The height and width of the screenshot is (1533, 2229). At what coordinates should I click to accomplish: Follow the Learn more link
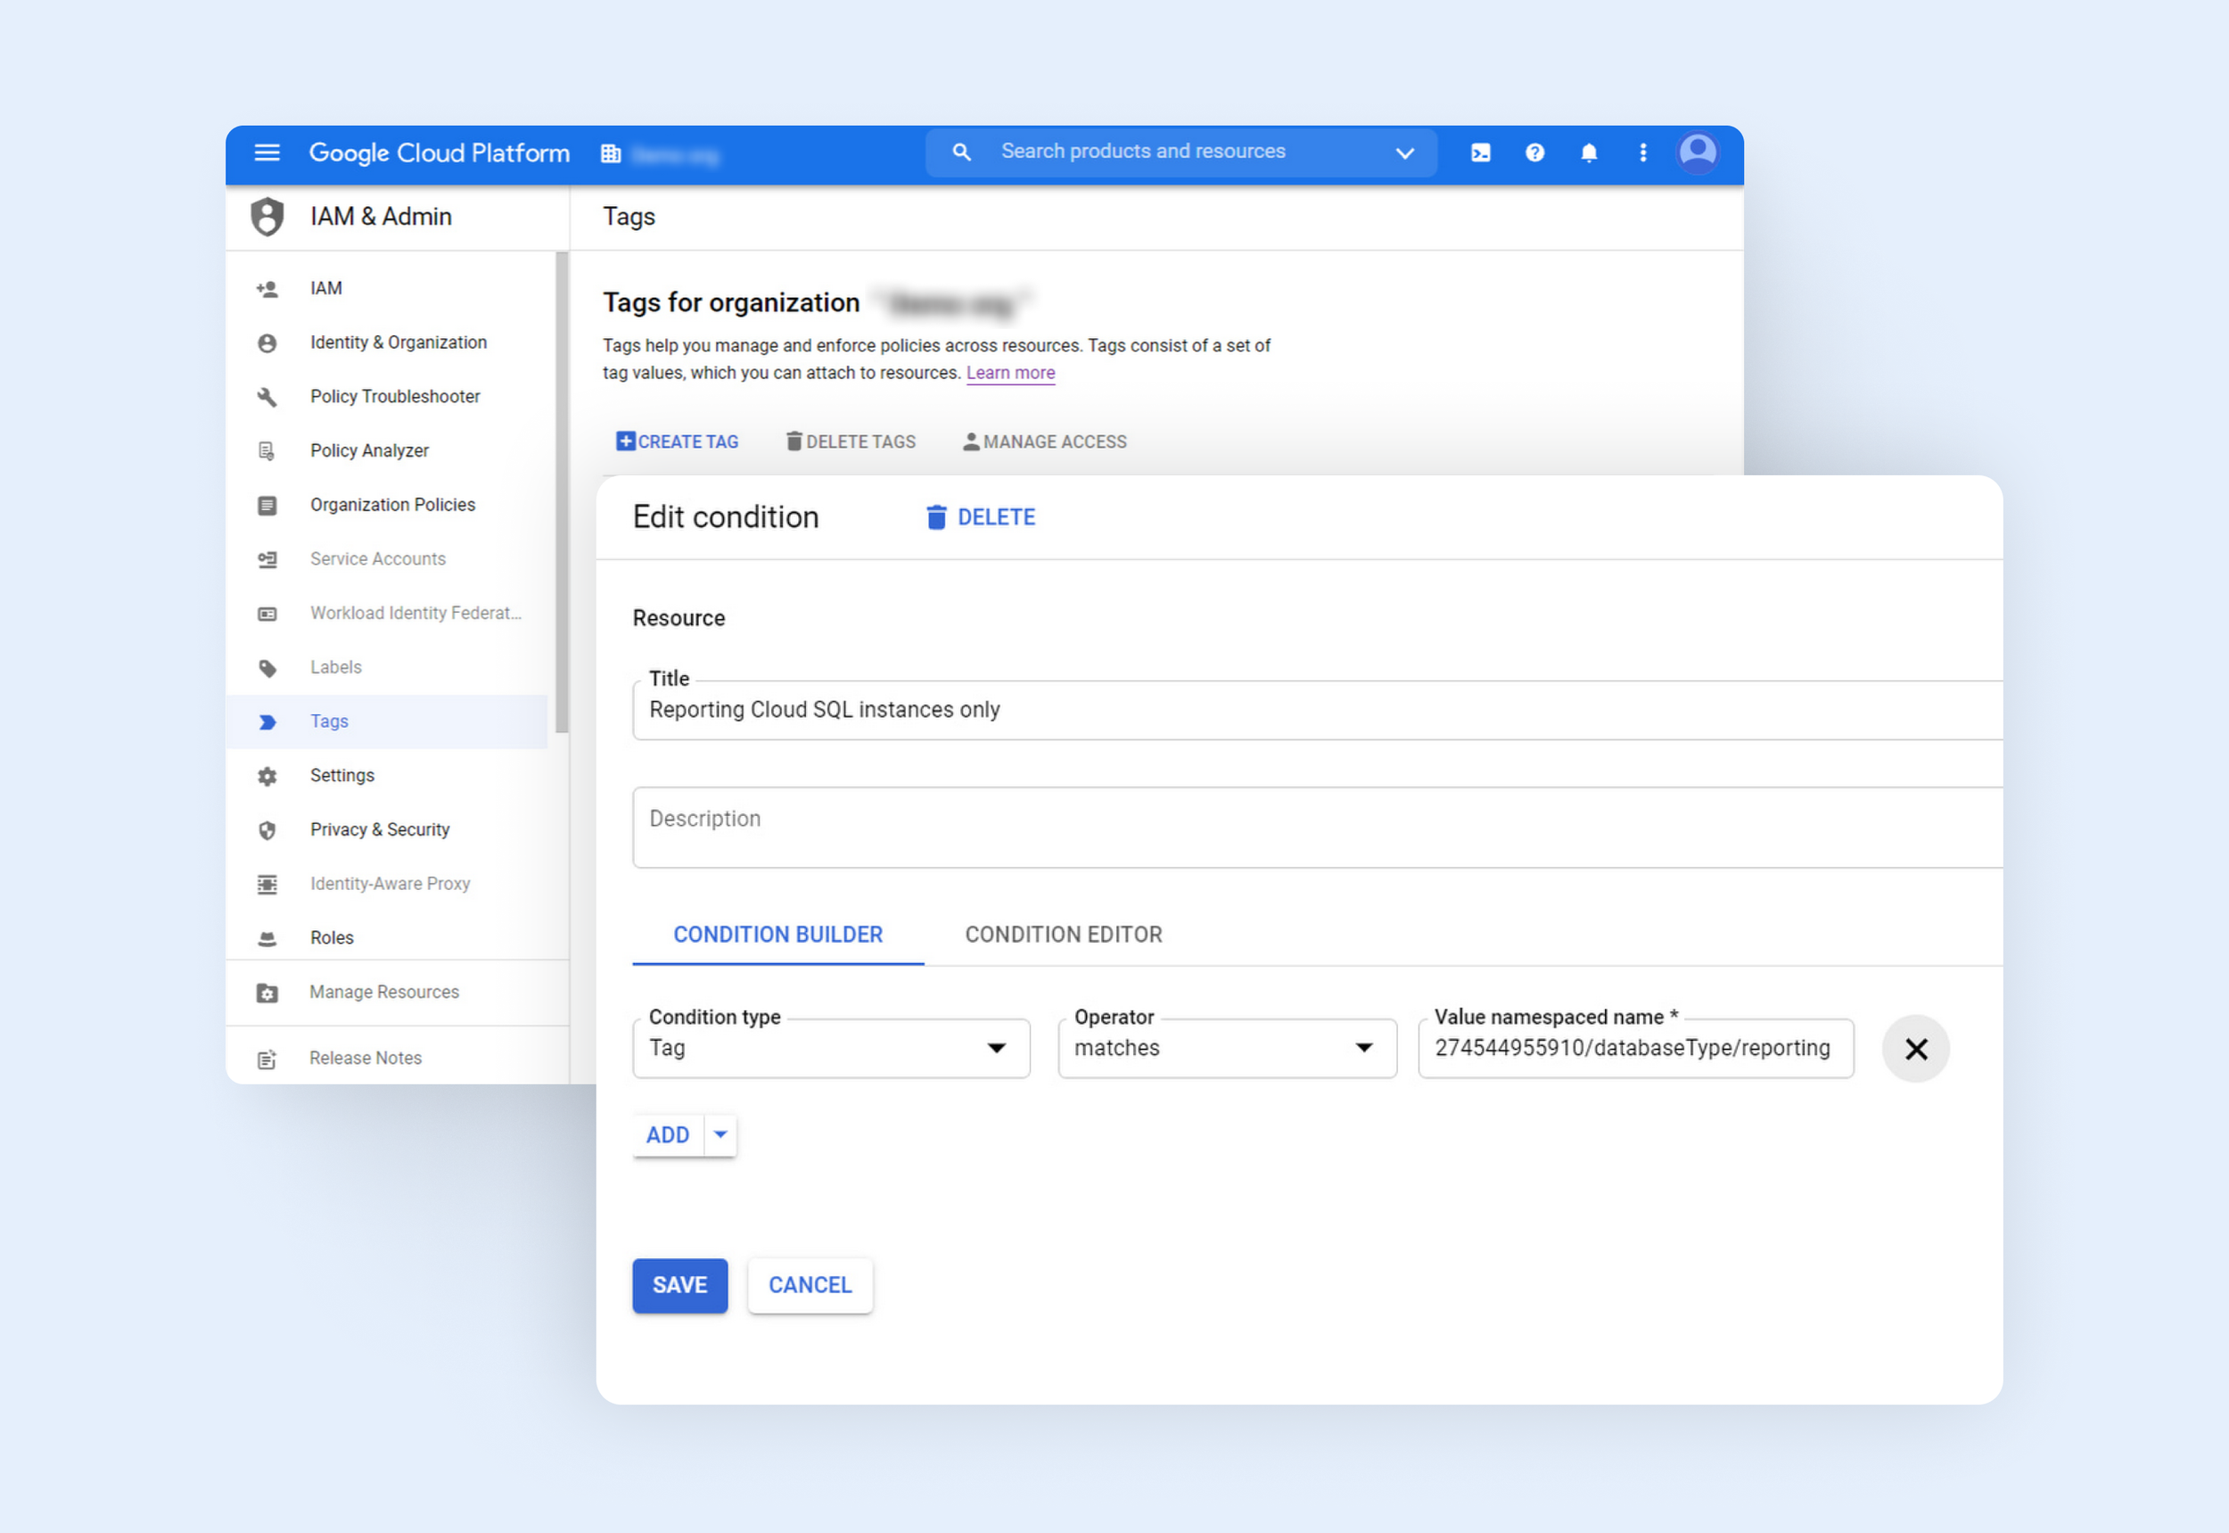point(1009,373)
